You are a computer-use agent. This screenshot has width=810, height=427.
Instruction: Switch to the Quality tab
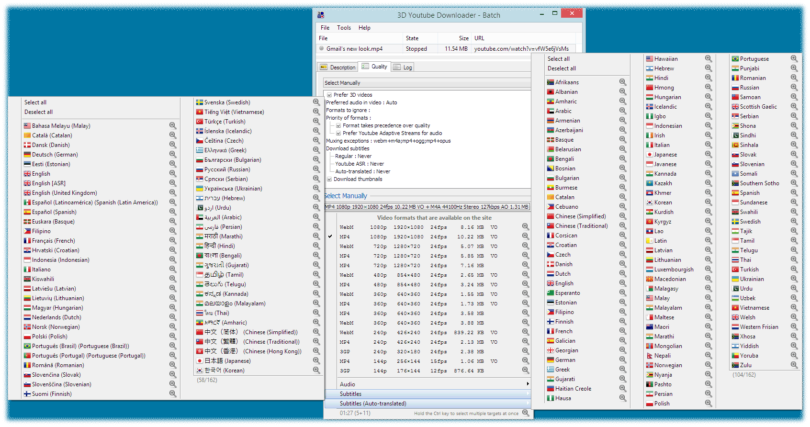tap(374, 67)
